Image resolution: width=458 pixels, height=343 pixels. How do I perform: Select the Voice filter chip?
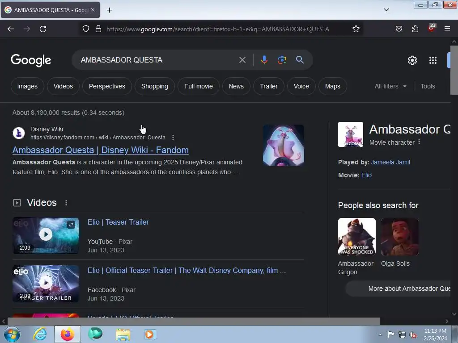(301, 86)
